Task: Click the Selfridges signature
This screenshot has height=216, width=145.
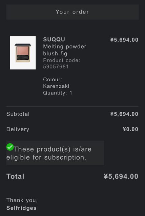Action: click(x=21, y=208)
